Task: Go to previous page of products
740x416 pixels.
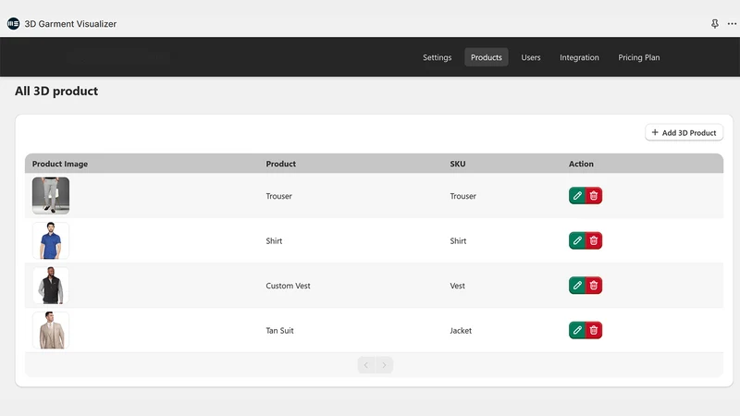Action: 366,365
